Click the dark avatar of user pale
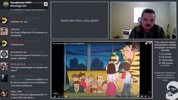 pos(4,78)
